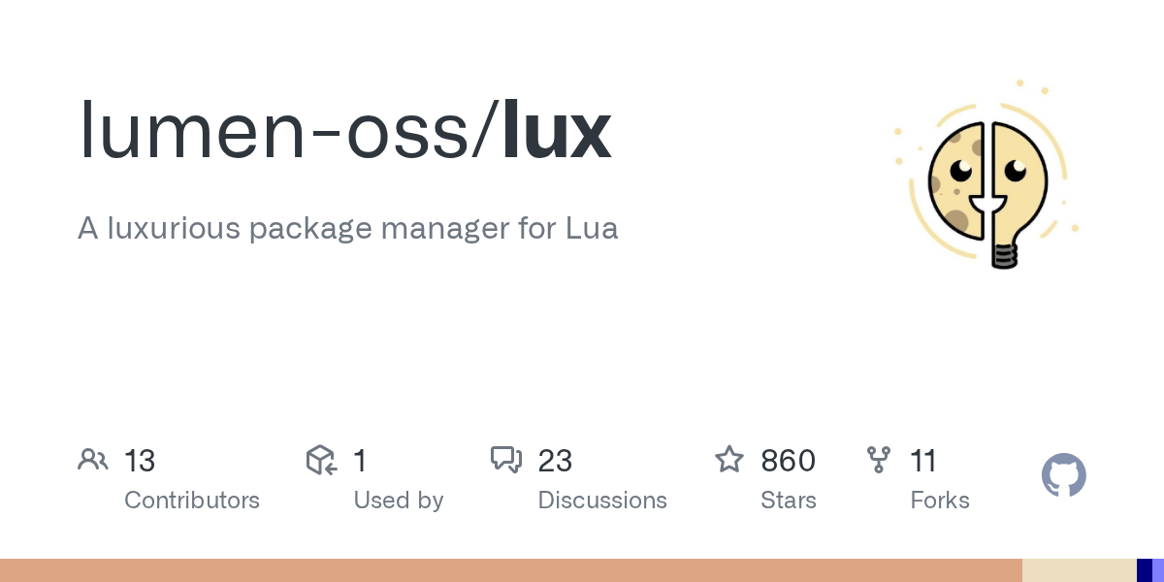Click the Stars star icon
The image size is (1164, 582).
(x=729, y=460)
